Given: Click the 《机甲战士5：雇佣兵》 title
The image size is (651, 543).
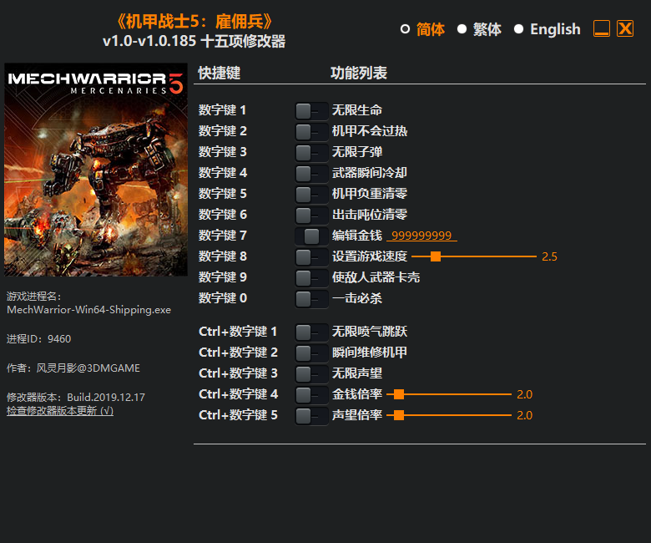Looking at the screenshot, I should (x=194, y=22).
